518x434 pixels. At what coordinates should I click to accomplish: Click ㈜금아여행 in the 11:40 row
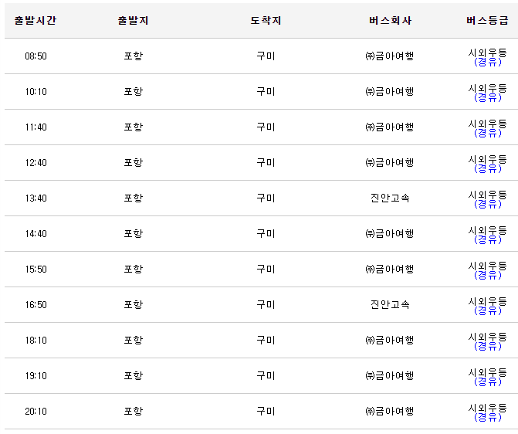(390, 127)
